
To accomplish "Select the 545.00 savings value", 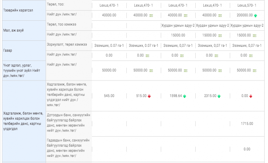I will 109,96.
